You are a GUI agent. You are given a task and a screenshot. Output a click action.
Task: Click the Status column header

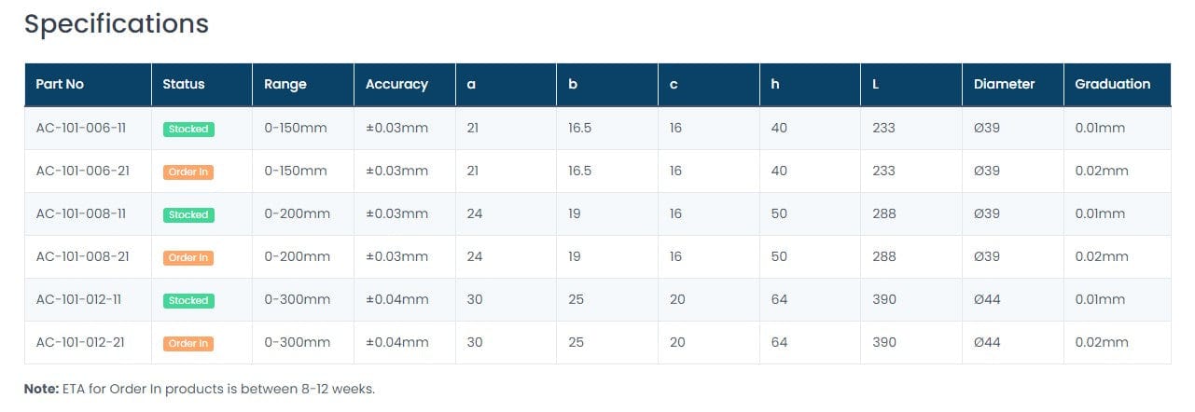point(184,84)
